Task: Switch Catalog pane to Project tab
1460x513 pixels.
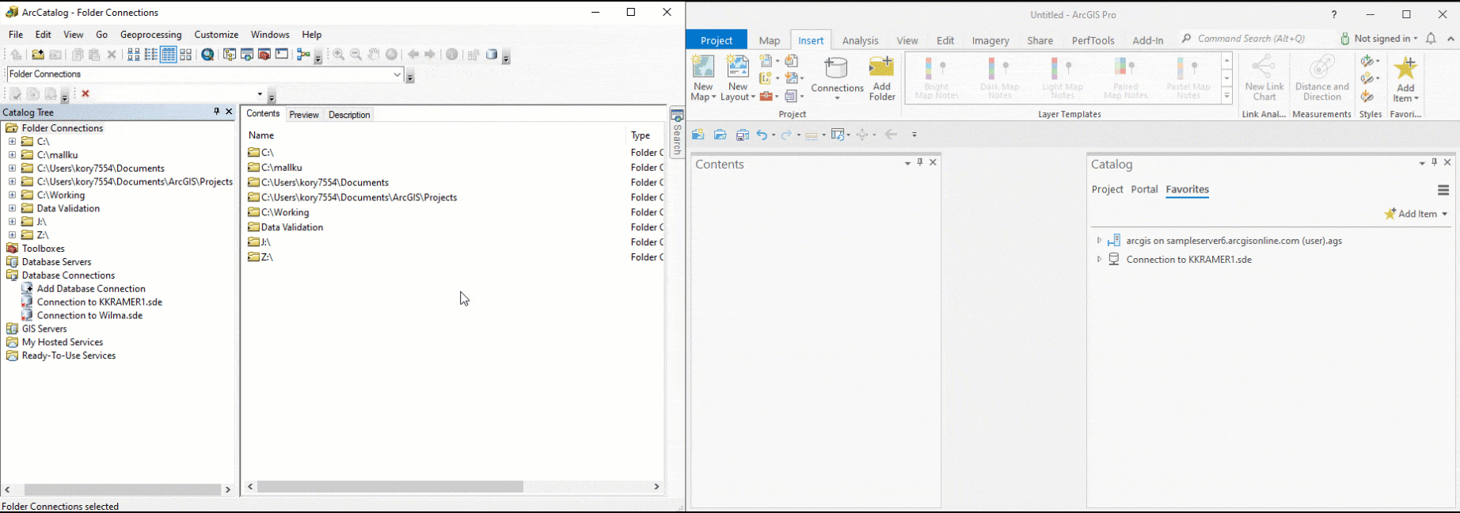Action: 1107,189
